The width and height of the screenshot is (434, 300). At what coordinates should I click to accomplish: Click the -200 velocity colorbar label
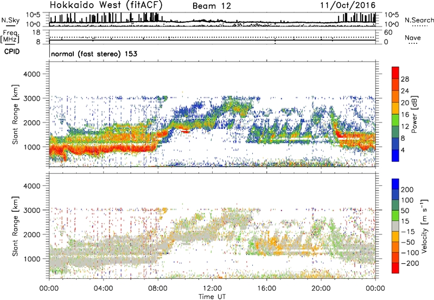coord(410,263)
